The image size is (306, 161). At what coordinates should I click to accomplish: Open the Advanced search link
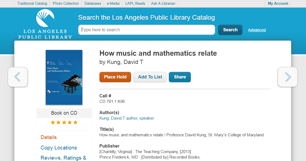click(x=257, y=30)
